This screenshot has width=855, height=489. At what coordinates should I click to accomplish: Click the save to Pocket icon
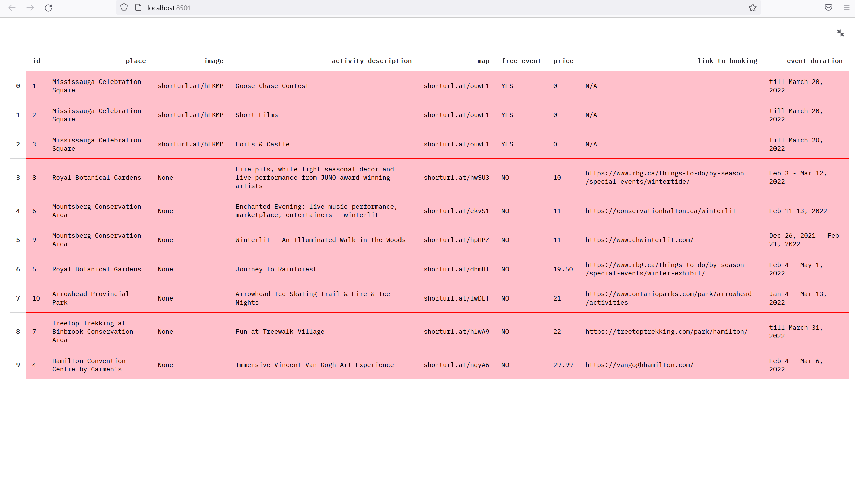tap(828, 7)
